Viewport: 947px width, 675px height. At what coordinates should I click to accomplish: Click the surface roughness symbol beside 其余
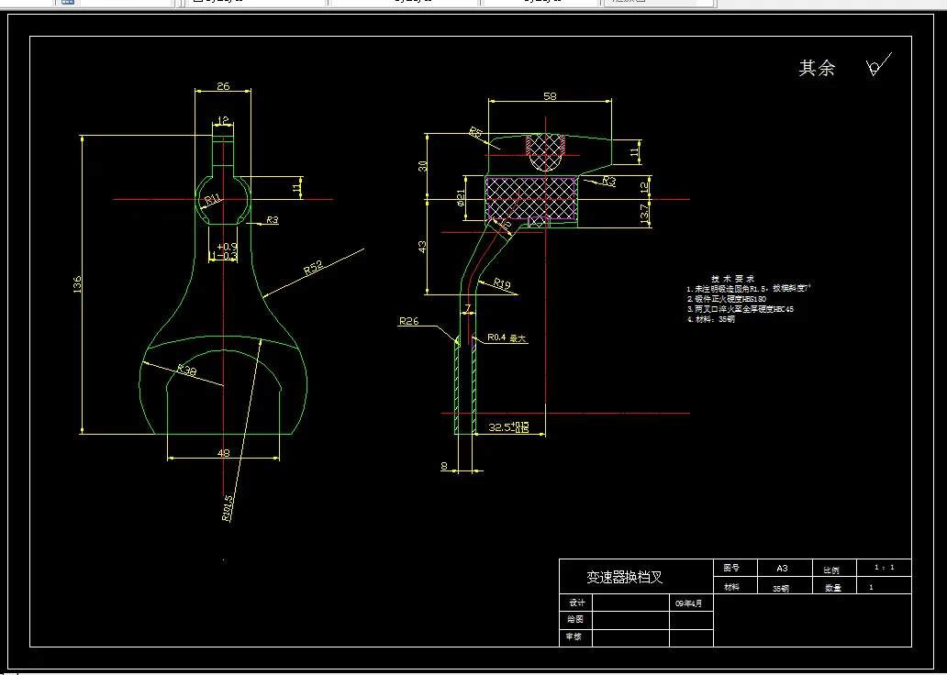pyautogui.click(x=879, y=64)
